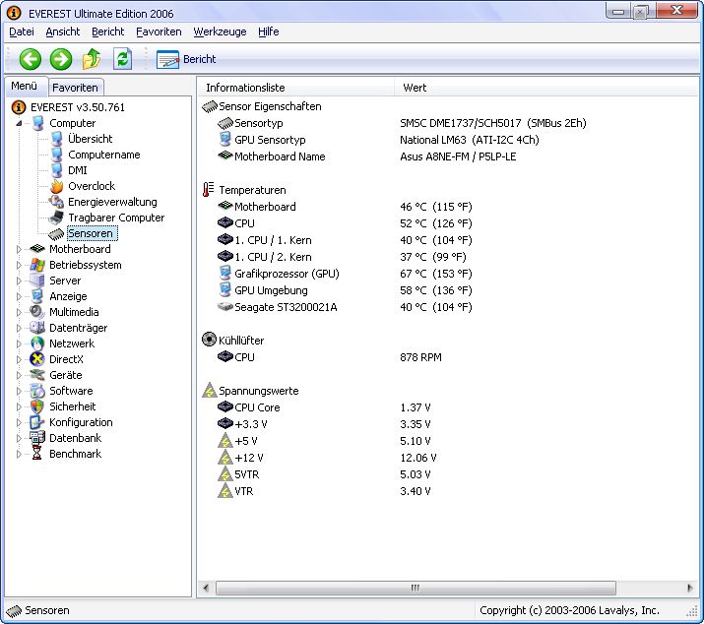
Task: Select the Grafikprozessor (GPU) temperature row
Action: tap(346, 274)
